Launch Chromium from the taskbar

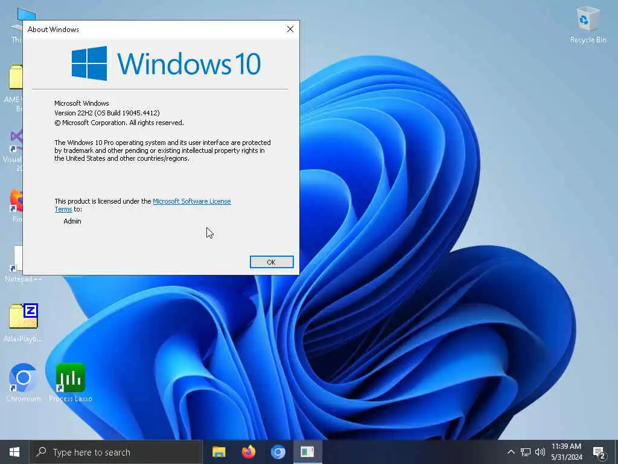[x=278, y=452]
